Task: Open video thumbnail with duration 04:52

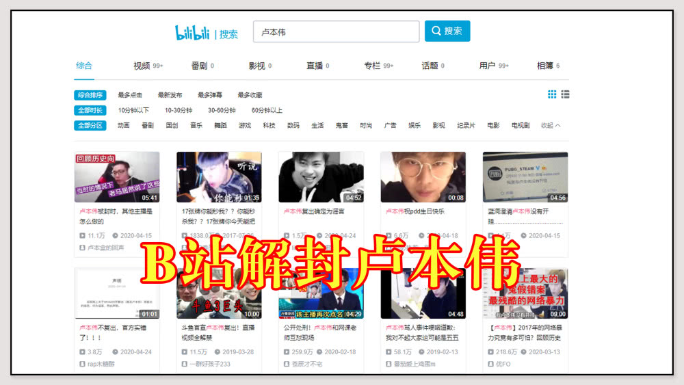Action: (321, 177)
